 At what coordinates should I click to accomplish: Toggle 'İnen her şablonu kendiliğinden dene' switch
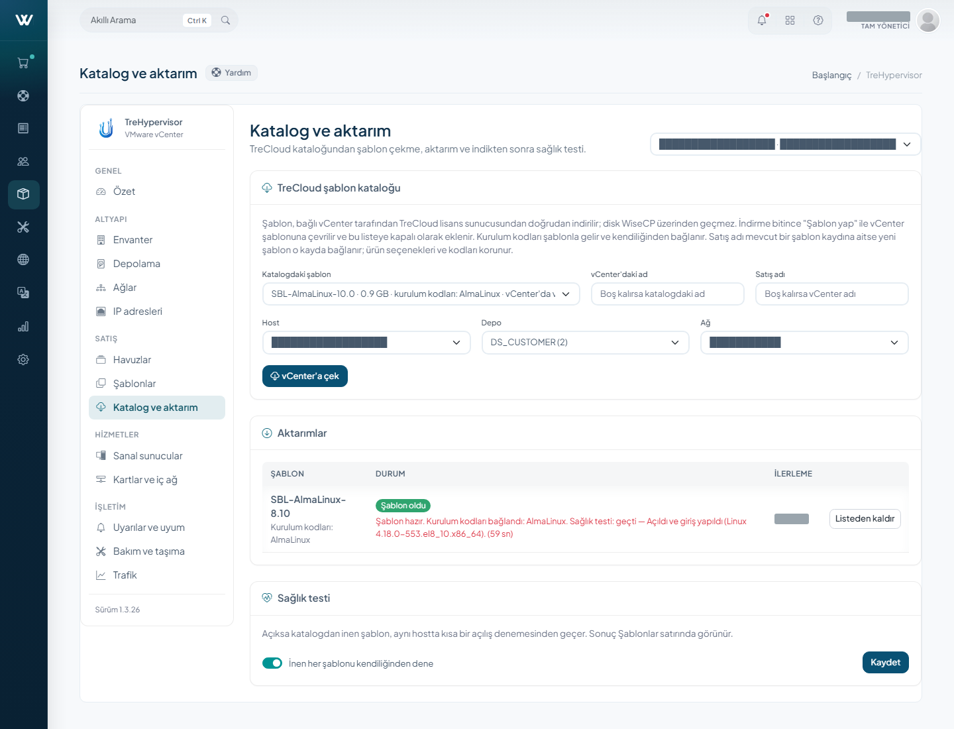(x=272, y=663)
